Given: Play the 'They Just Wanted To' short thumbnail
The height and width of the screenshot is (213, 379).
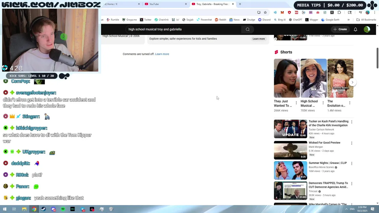Looking at the screenshot, I should pyautogui.click(x=287, y=78).
